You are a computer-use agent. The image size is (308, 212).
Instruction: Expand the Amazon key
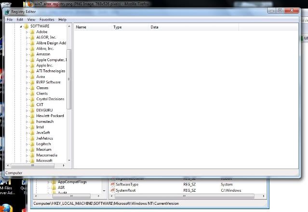pyautogui.click(x=27, y=54)
